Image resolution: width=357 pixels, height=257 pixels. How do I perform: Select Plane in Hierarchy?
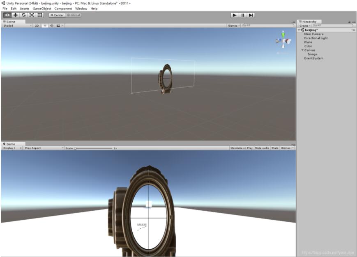(x=308, y=42)
